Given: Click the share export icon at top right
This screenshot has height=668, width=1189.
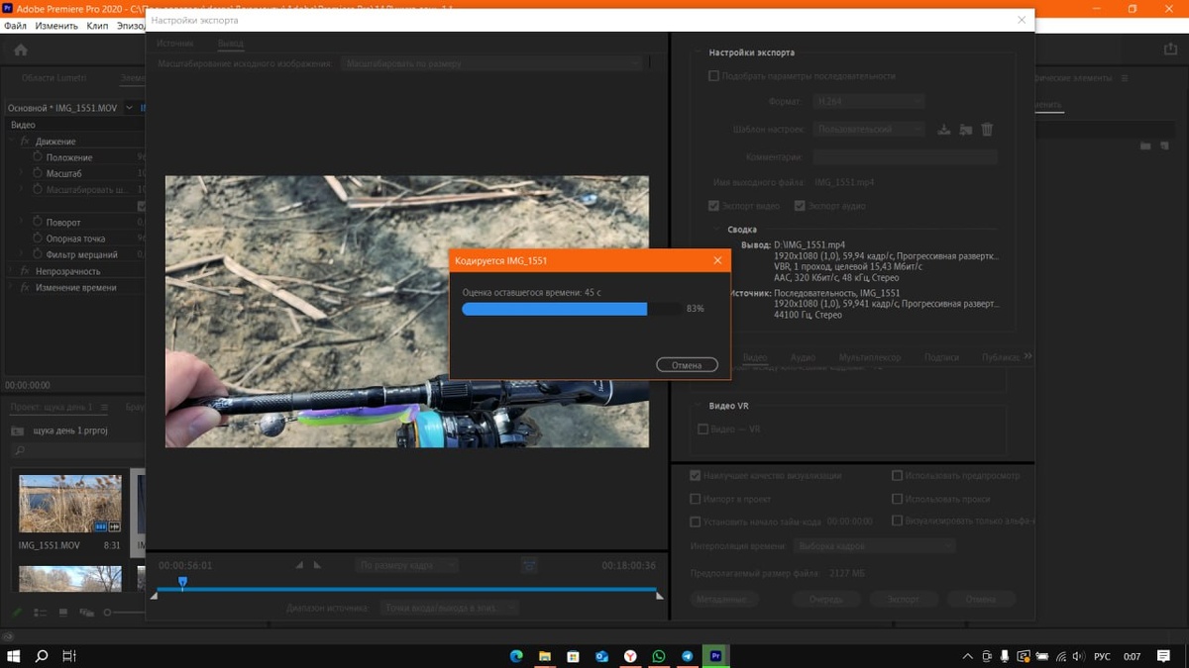Looking at the screenshot, I should pos(1170,49).
